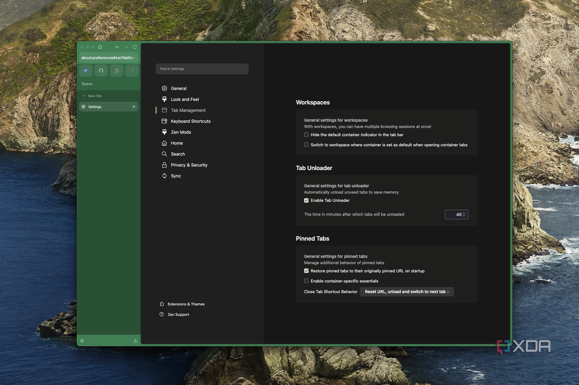
Task: Open the pinned XDA essential tab
Action: 132,70
